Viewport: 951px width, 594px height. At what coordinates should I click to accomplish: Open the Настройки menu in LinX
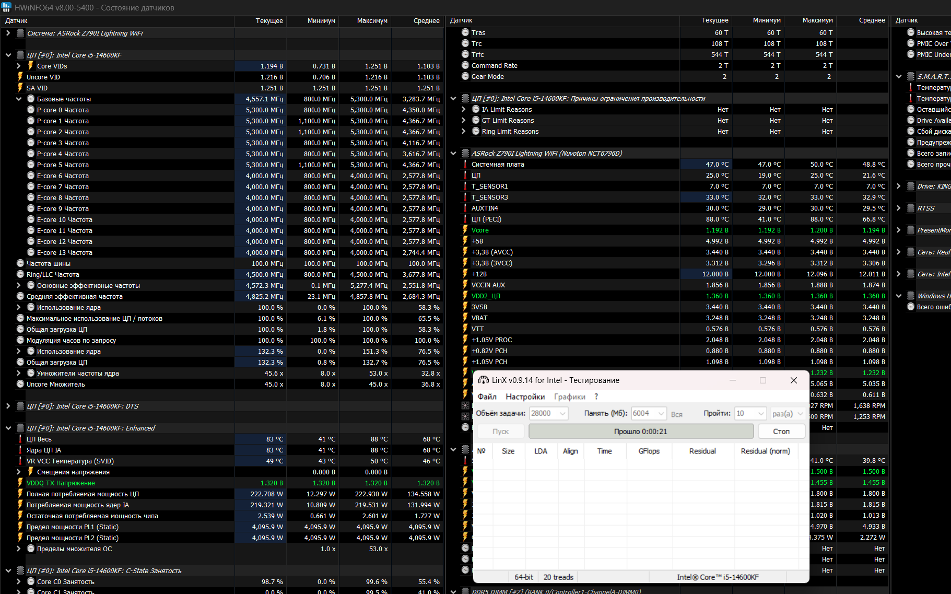point(525,397)
